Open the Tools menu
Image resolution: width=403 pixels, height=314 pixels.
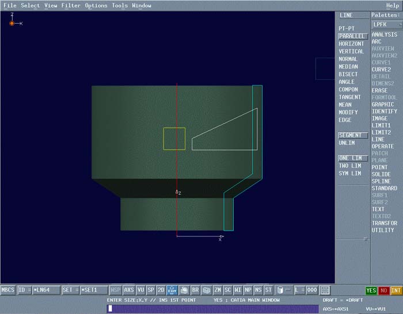click(x=120, y=6)
